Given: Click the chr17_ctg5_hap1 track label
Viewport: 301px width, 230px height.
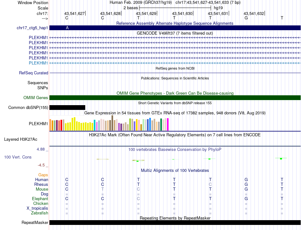Looking at the screenshot, I should (32, 28).
